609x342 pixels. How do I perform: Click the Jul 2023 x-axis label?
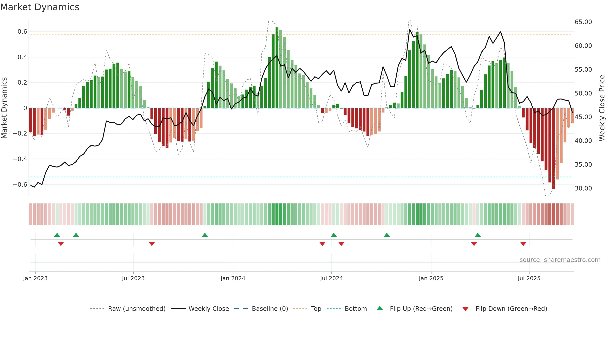click(133, 278)
